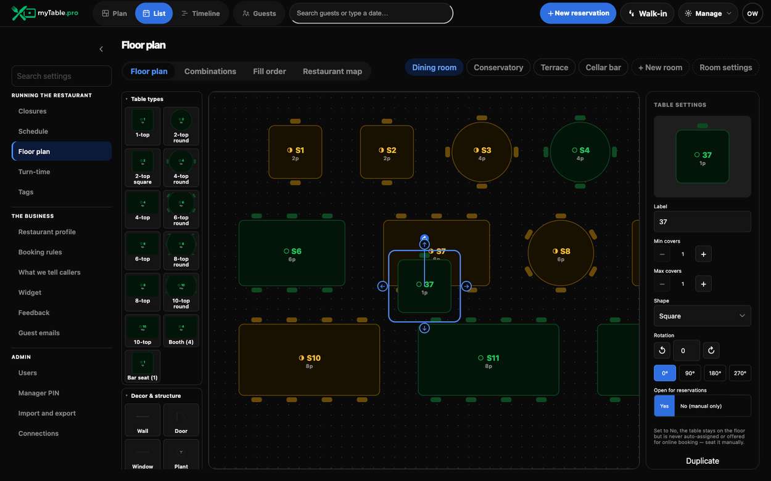Open the Timeline view
Image resolution: width=771 pixels, height=481 pixels.
click(x=200, y=13)
